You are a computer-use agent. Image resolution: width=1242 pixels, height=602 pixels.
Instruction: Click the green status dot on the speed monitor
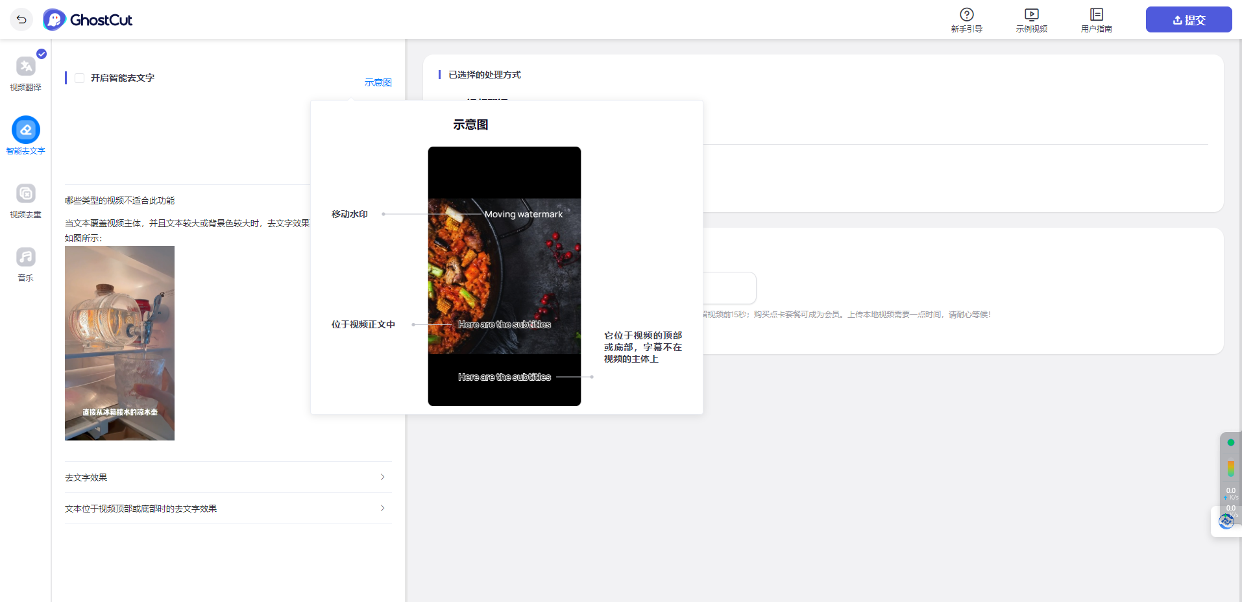pyautogui.click(x=1231, y=442)
